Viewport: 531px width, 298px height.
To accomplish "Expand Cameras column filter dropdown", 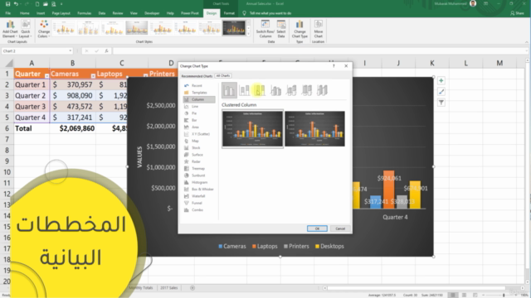I will [x=93, y=75].
